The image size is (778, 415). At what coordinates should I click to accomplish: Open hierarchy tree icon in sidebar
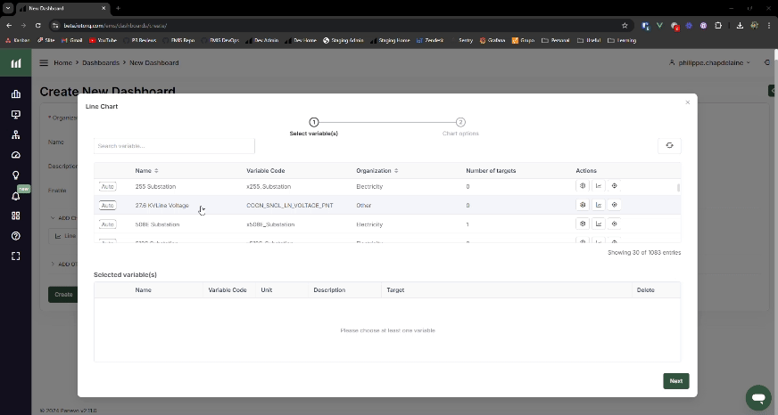16,134
